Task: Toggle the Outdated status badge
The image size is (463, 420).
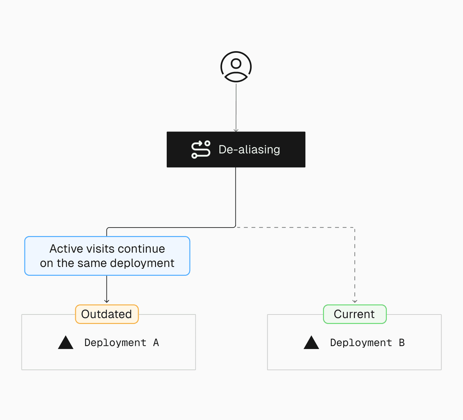Action: point(107,314)
